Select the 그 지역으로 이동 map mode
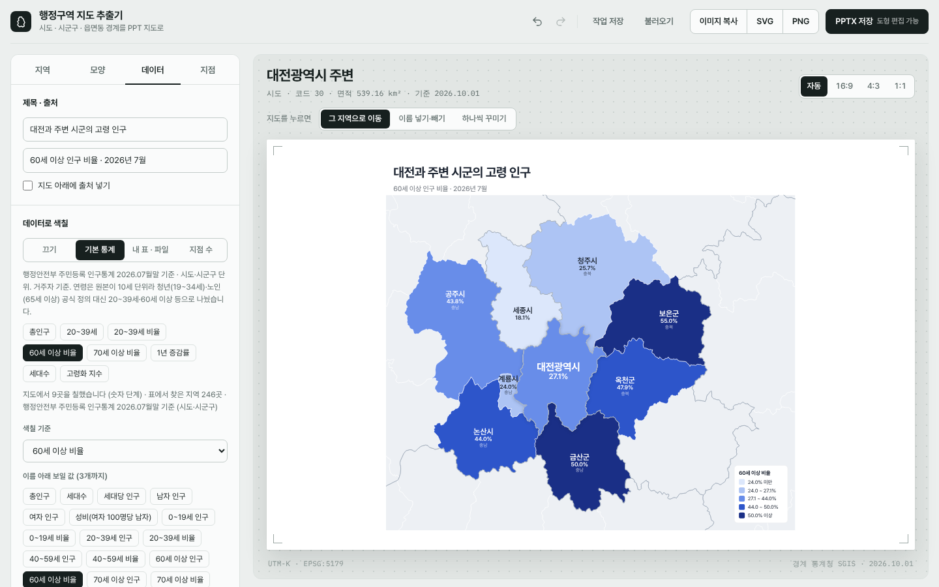The image size is (939, 587). point(355,119)
